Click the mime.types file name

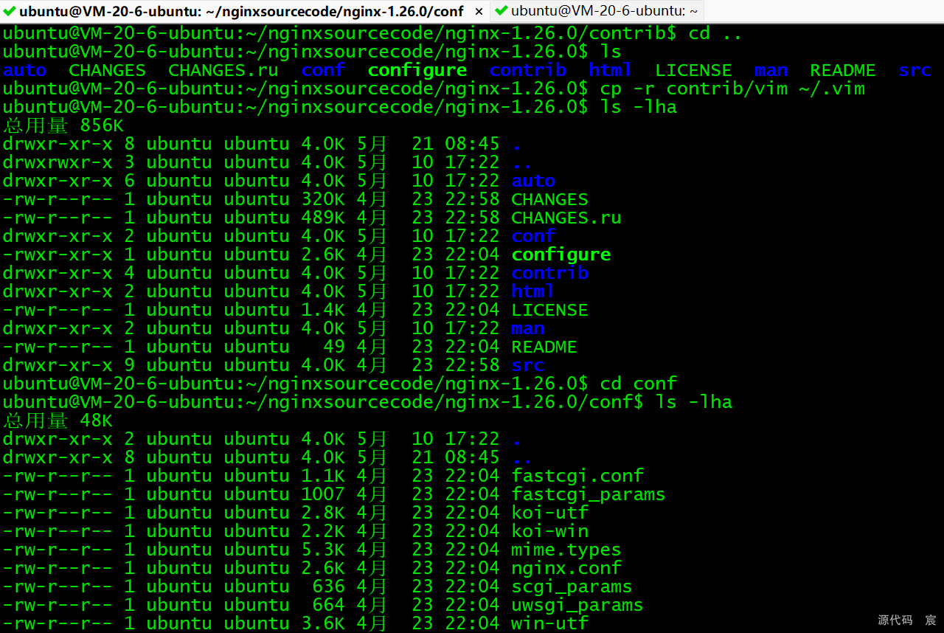(566, 550)
